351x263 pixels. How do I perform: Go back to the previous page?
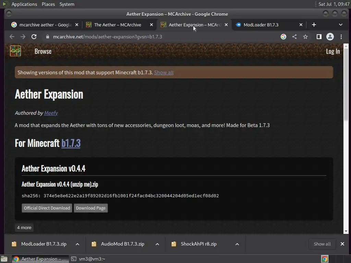pos(12,37)
